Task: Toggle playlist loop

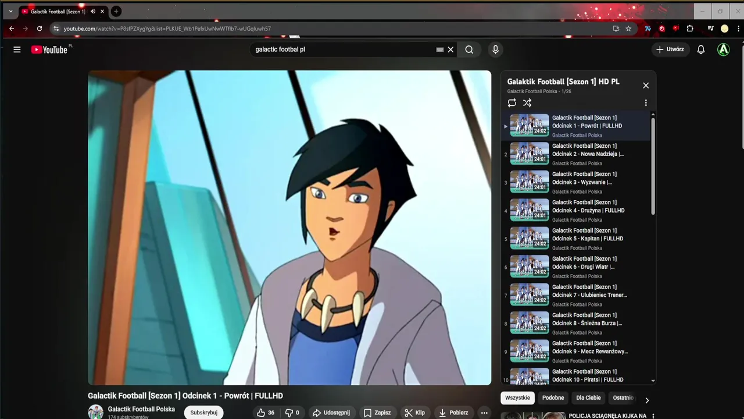Action: tap(512, 103)
